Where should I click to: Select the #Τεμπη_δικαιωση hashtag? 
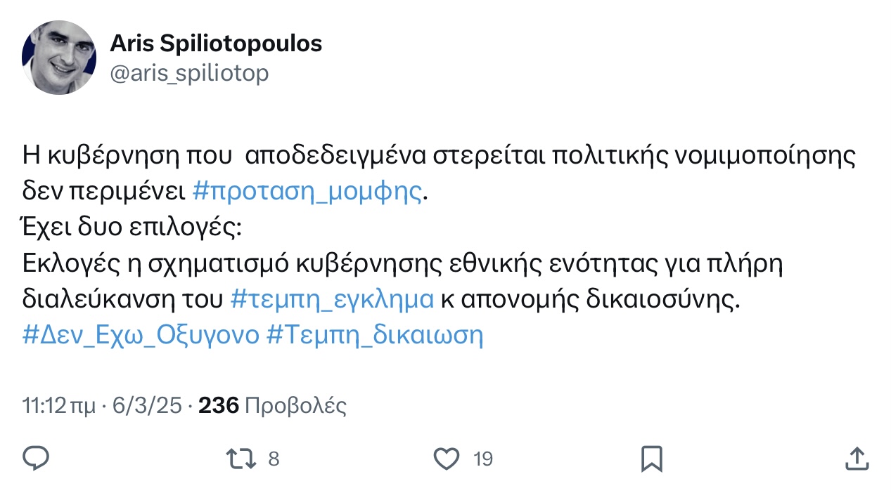[376, 335]
